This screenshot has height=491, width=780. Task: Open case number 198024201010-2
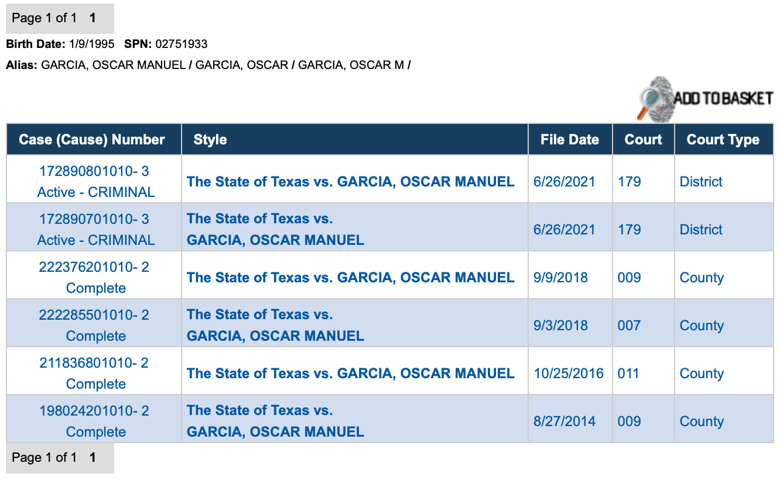94,411
